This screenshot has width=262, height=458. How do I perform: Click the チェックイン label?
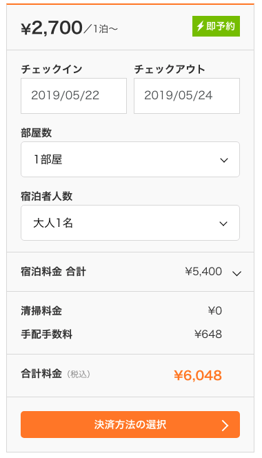point(52,70)
